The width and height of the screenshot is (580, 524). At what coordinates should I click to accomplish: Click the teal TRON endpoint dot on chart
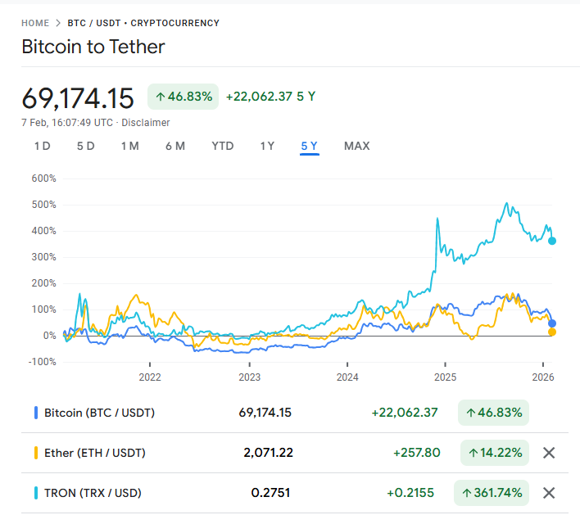coord(552,241)
